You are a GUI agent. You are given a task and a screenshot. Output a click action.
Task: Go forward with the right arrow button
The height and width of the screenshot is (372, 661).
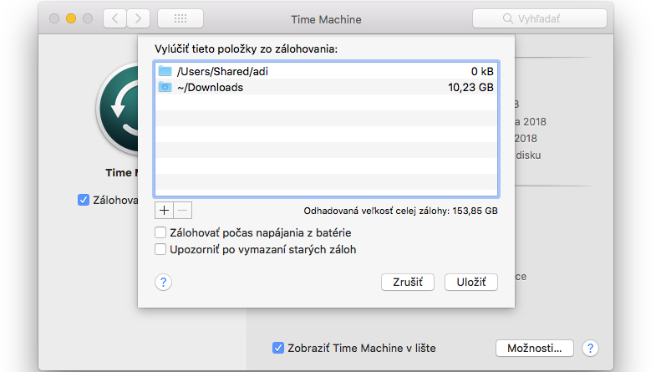(138, 18)
